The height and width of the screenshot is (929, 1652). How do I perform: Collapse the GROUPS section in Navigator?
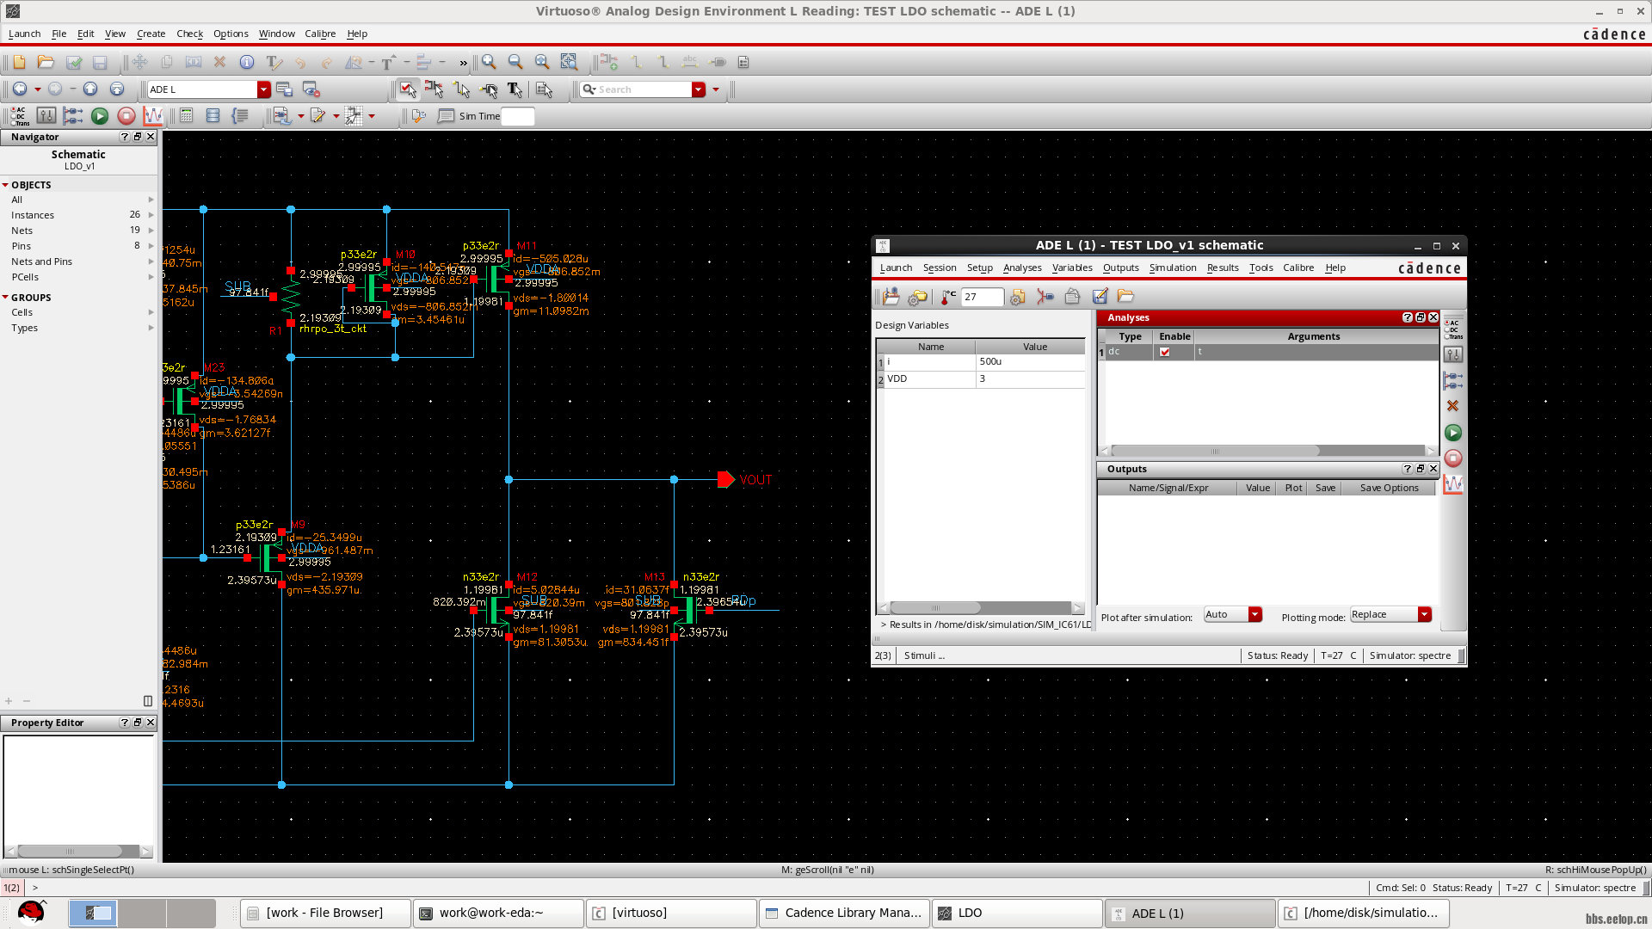5,298
